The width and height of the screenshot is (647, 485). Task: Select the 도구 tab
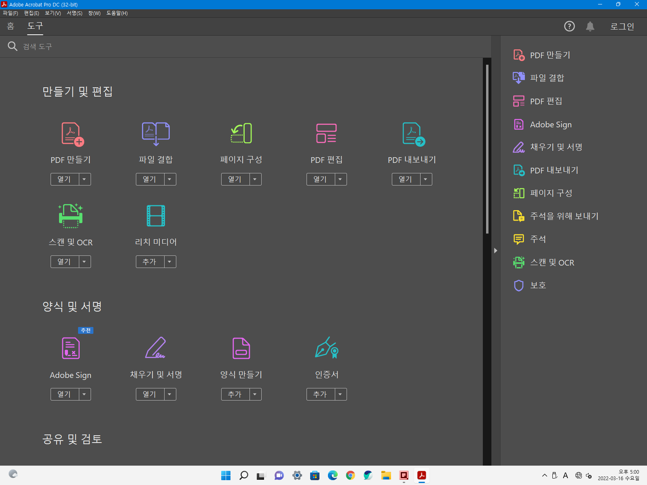coord(35,26)
